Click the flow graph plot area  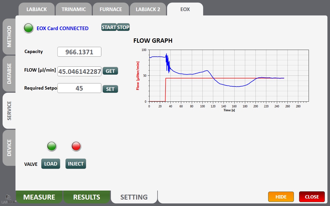click(229, 76)
